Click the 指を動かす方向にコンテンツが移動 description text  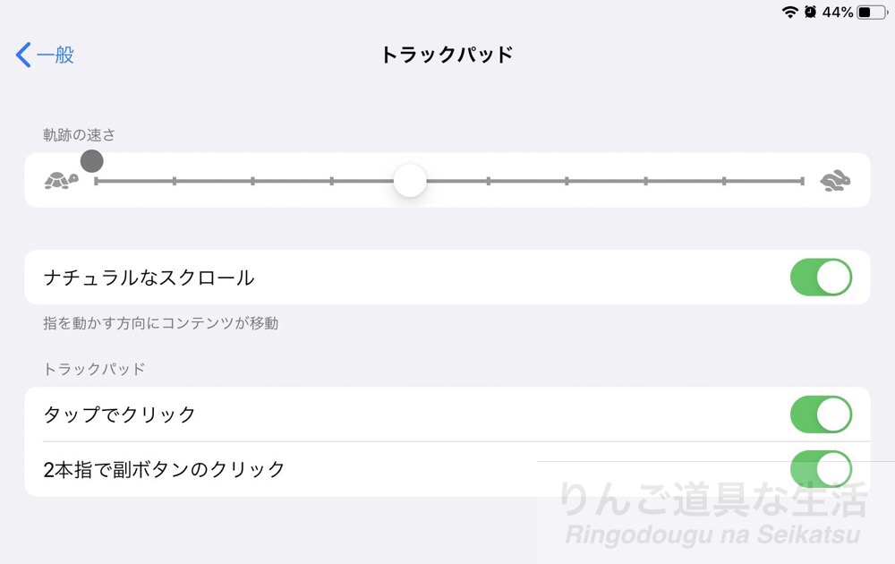[161, 324]
